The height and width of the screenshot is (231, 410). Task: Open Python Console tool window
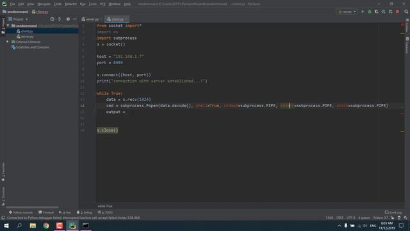pos(20,212)
